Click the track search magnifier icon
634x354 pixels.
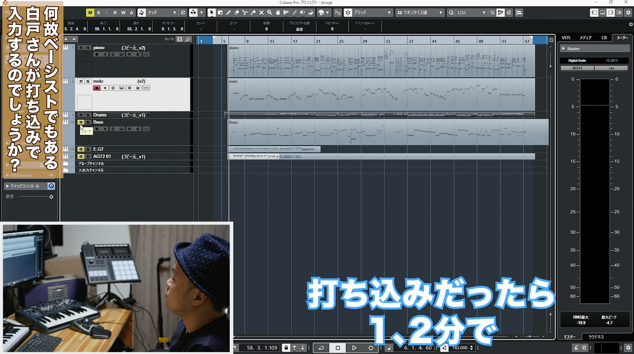pos(188,39)
